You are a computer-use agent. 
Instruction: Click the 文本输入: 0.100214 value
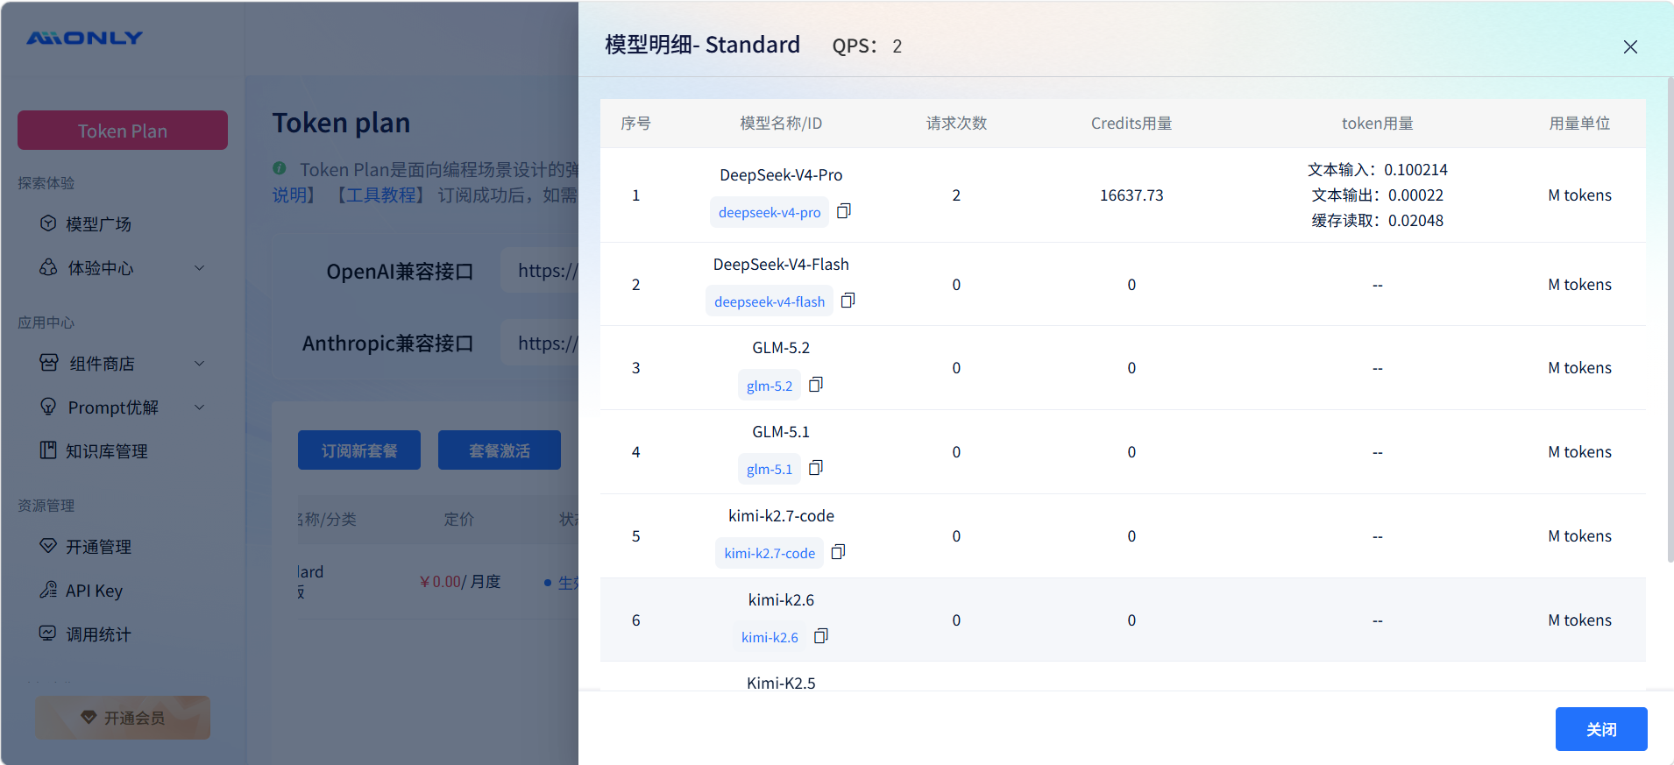1377,170
